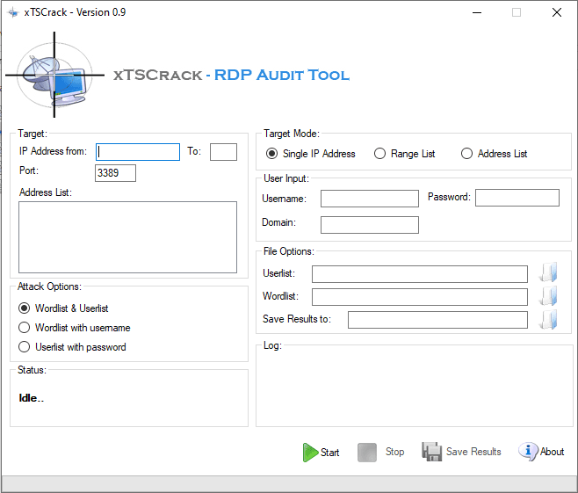
Task: Minimize the xTSCrack window
Action: [x=477, y=12]
